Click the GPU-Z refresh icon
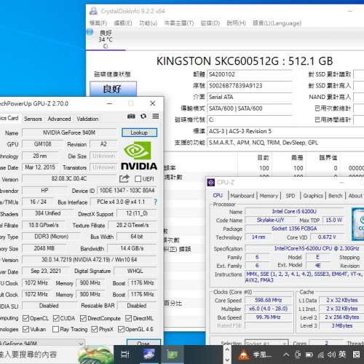 pos(143,116)
